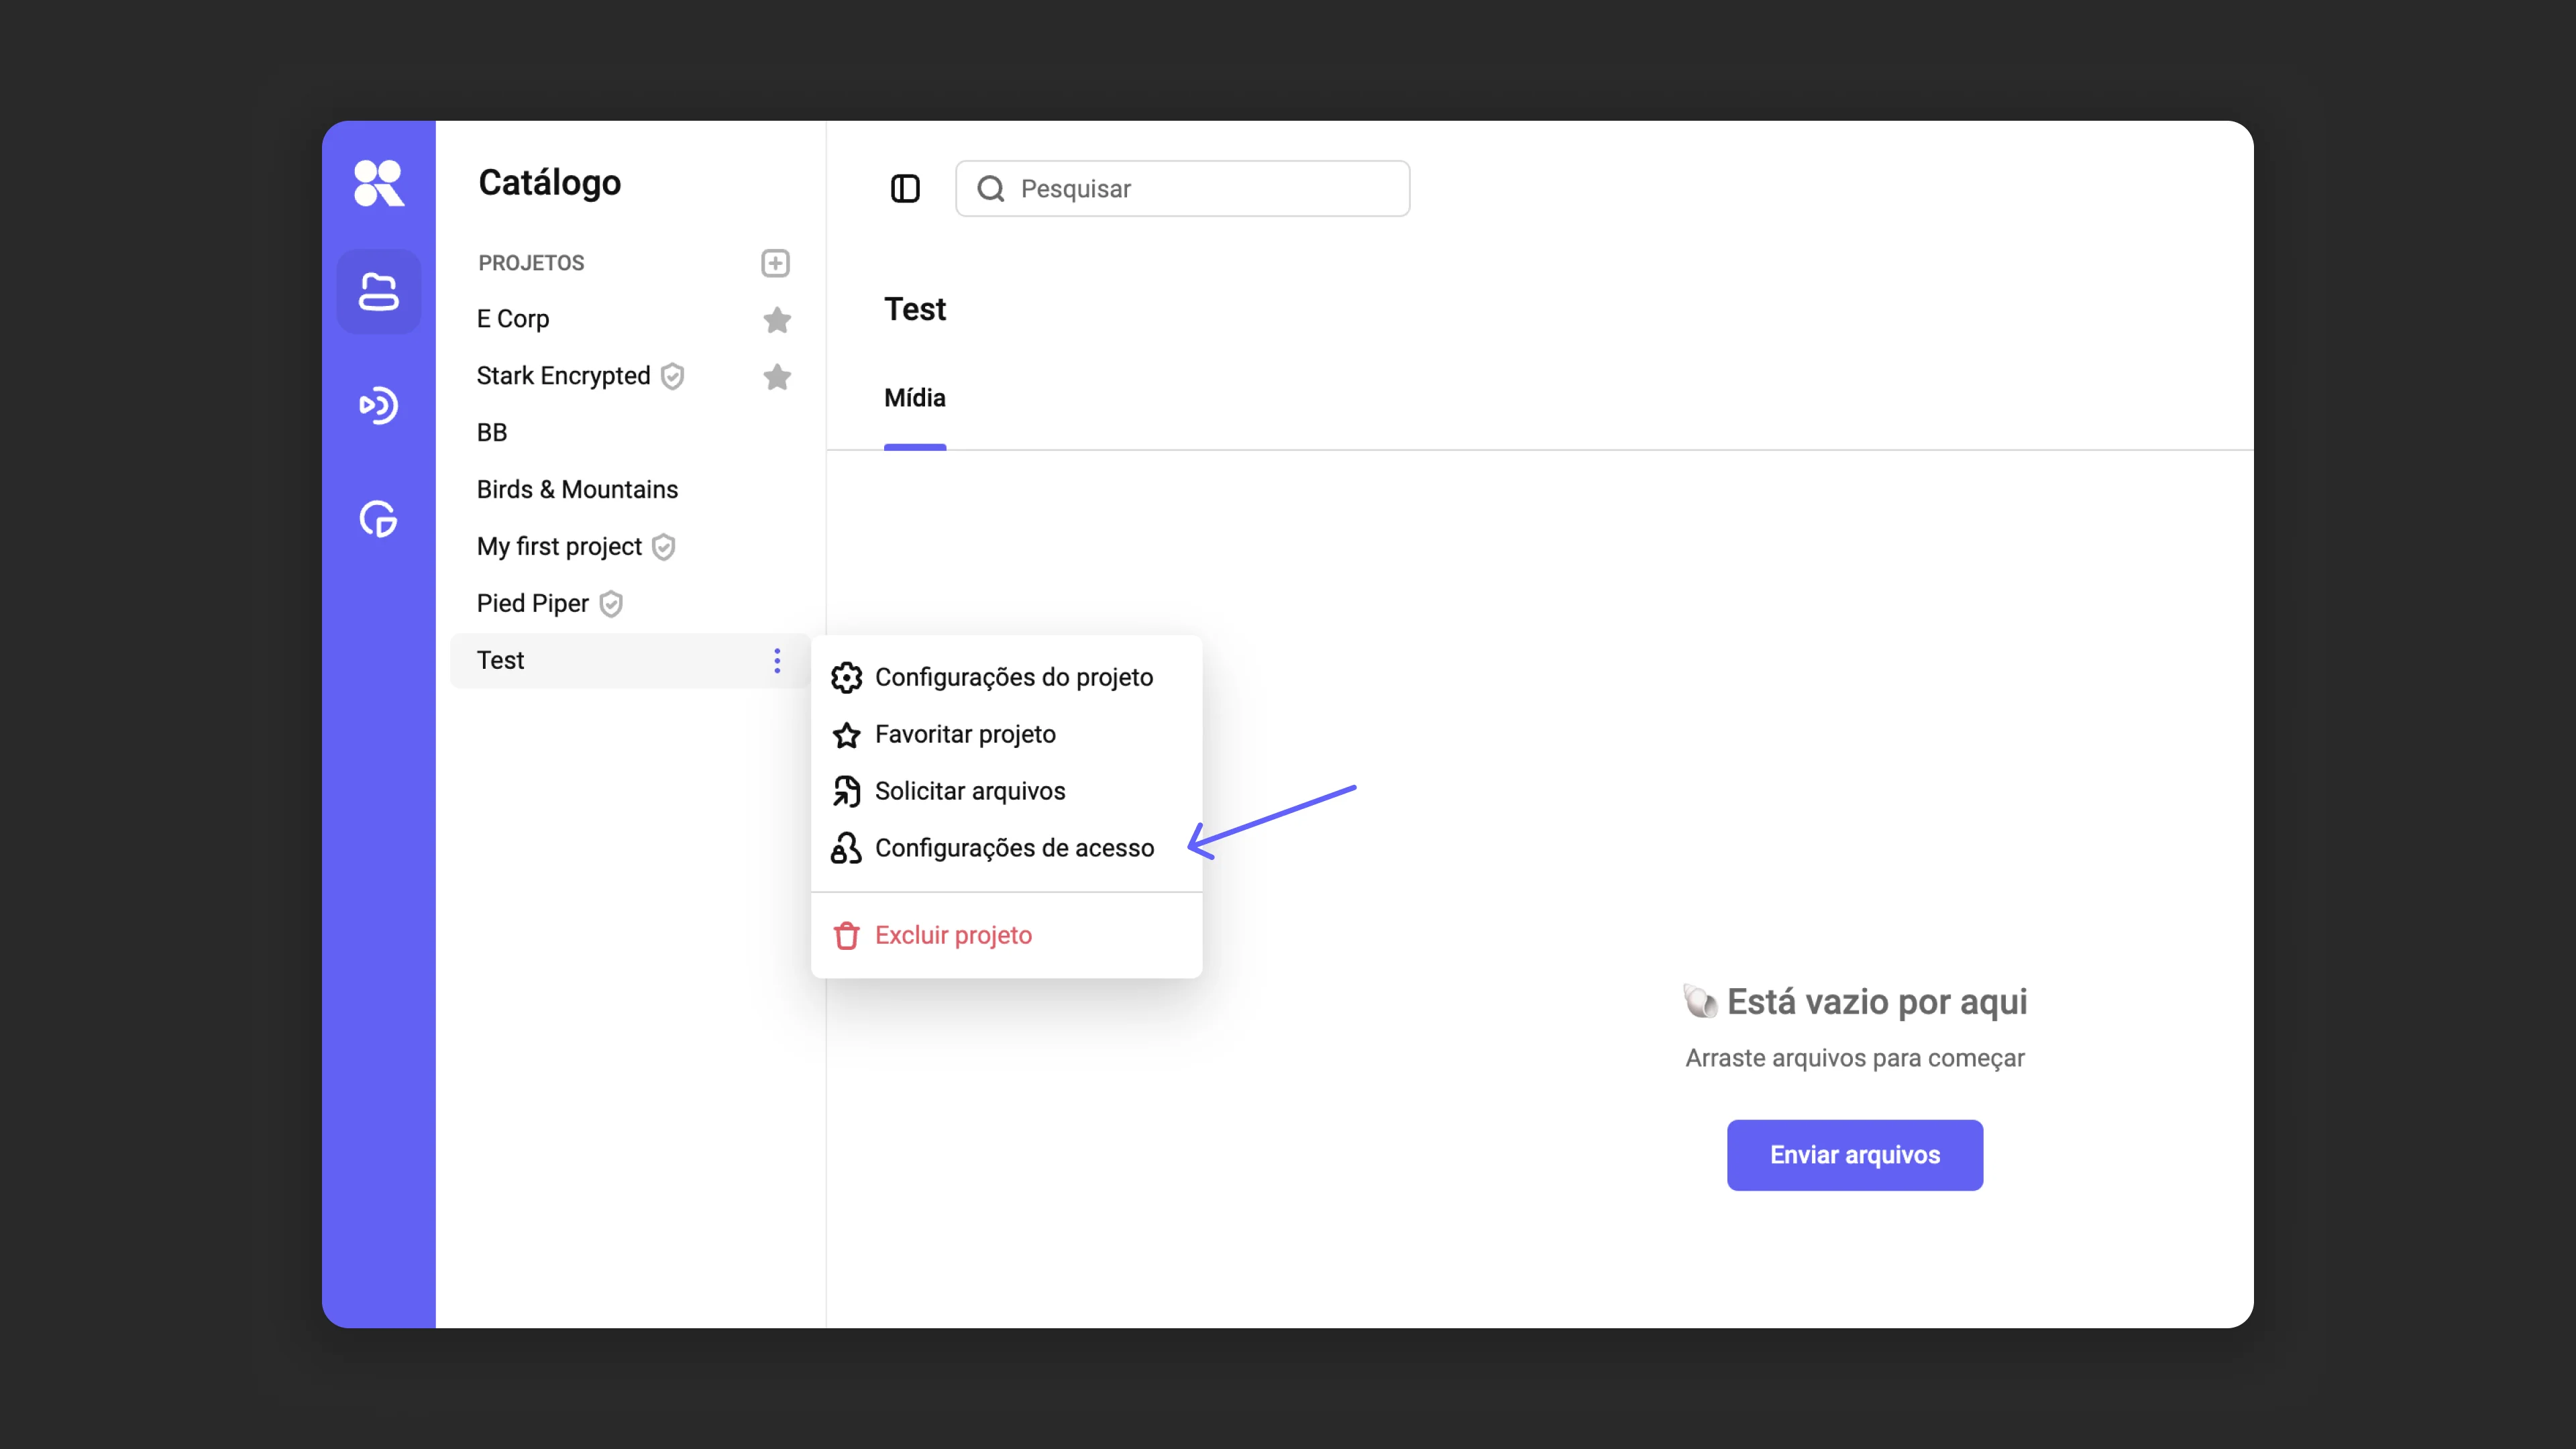Choose Solicitar arquivos menu item
The image size is (2576, 1449).
click(x=1006, y=791)
